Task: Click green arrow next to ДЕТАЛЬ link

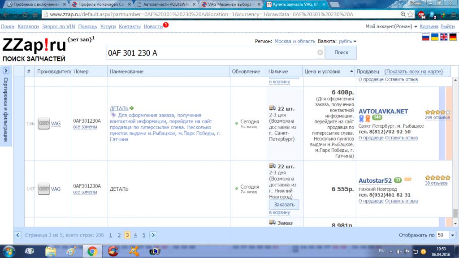Action: click(x=132, y=108)
